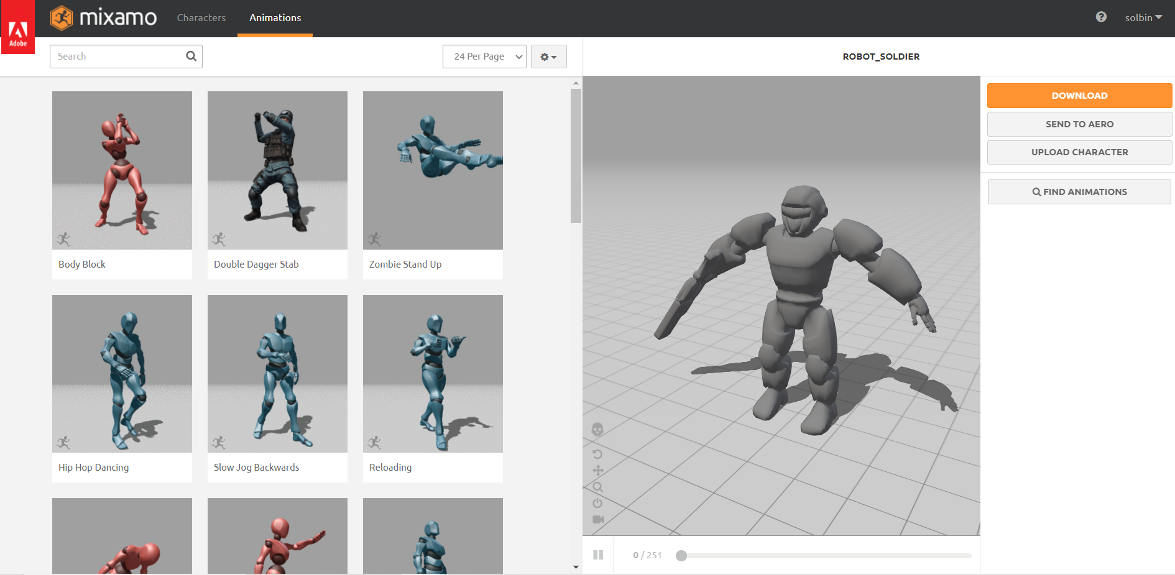The width and height of the screenshot is (1175, 575).
Task: Click the DOWNLOAD button
Action: pos(1079,95)
